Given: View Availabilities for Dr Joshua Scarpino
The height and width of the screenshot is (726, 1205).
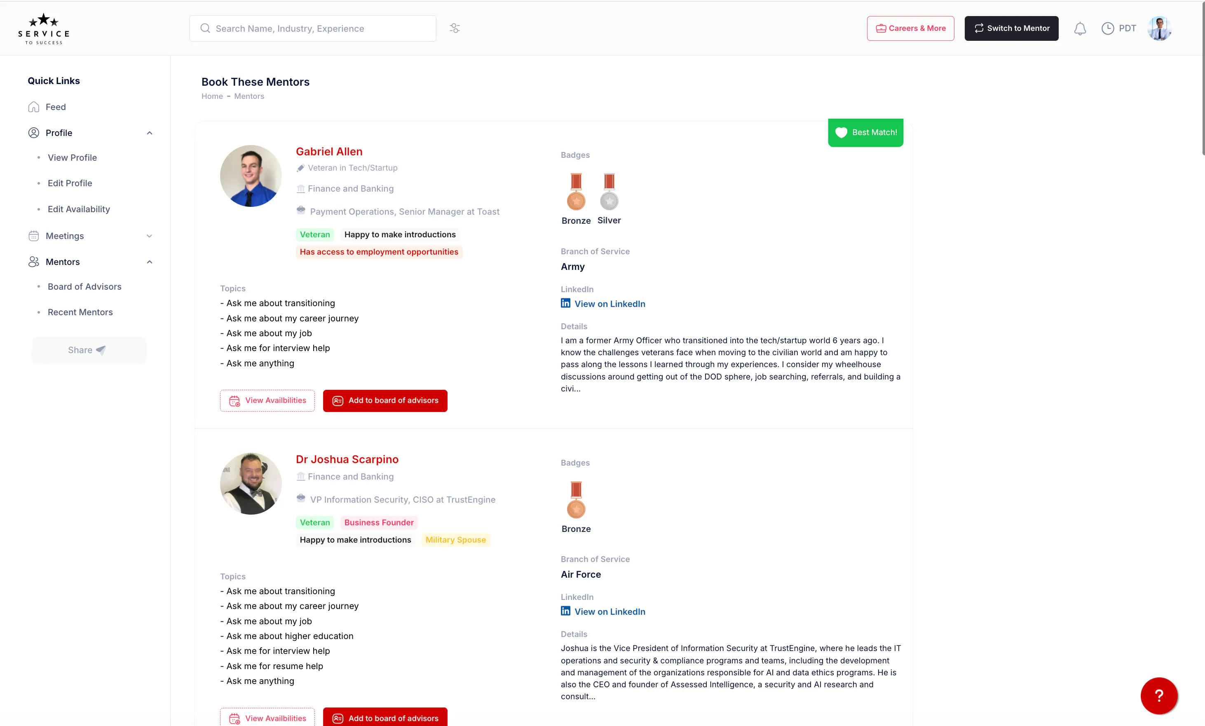Looking at the screenshot, I should point(267,718).
